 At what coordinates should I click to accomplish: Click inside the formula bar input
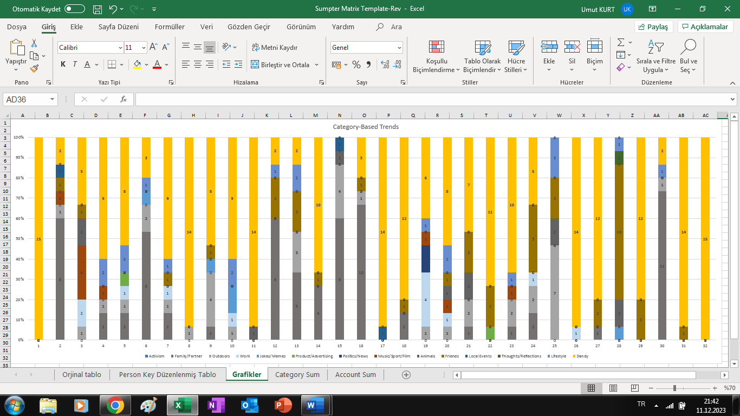(433, 100)
